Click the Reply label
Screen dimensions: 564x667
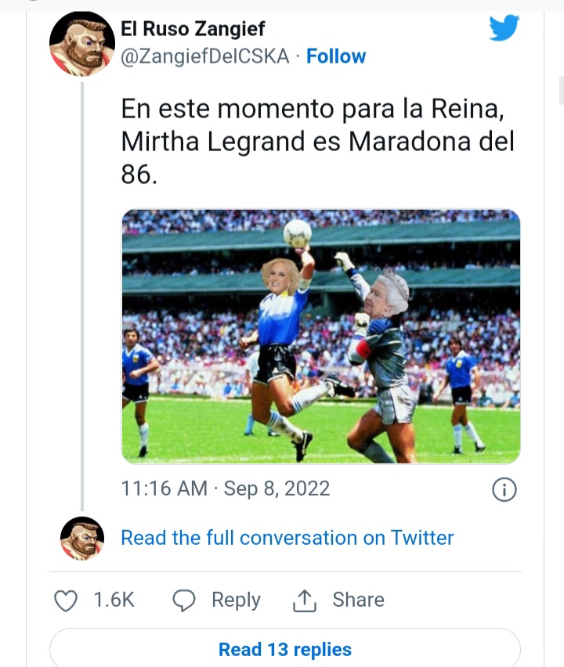coord(236,600)
